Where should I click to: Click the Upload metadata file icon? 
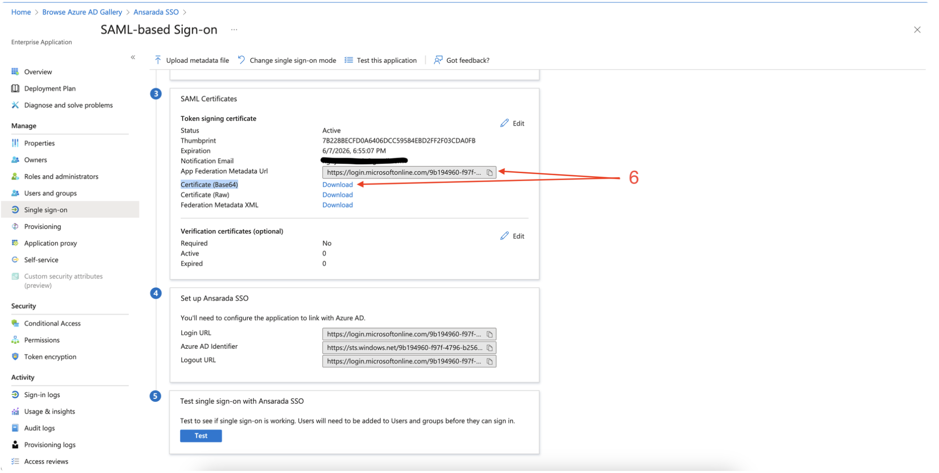158,60
